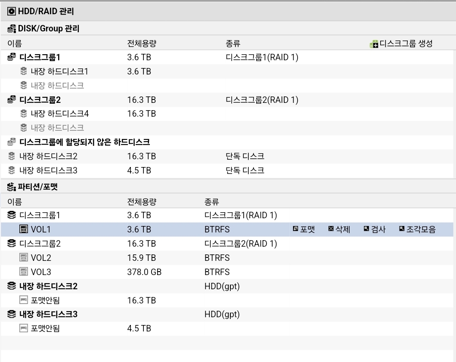Click the 내장 하드디스크2 icon in partition list
Viewport: 456px width, 362px height.
coord(11,286)
